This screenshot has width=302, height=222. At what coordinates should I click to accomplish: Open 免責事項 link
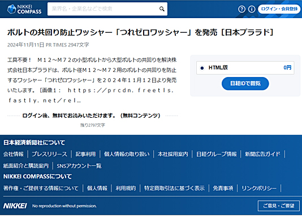coord(223,188)
